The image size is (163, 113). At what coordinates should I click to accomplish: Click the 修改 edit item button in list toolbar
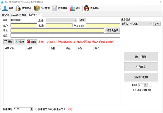click(20, 42)
